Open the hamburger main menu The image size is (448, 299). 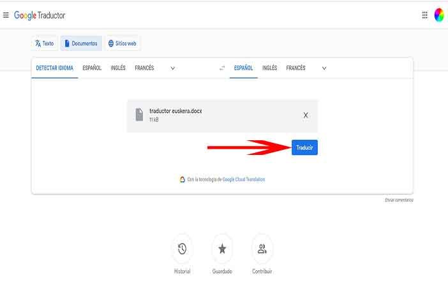point(6,15)
